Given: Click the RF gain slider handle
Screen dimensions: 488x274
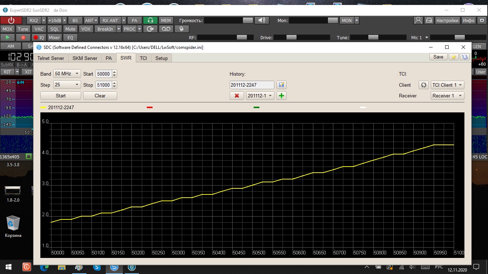Looking at the screenshot, I should [242, 37].
